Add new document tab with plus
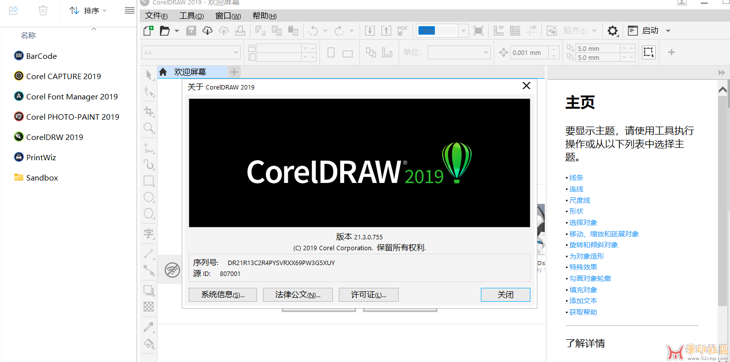The image size is (730, 362). click(x=234, y=72)
